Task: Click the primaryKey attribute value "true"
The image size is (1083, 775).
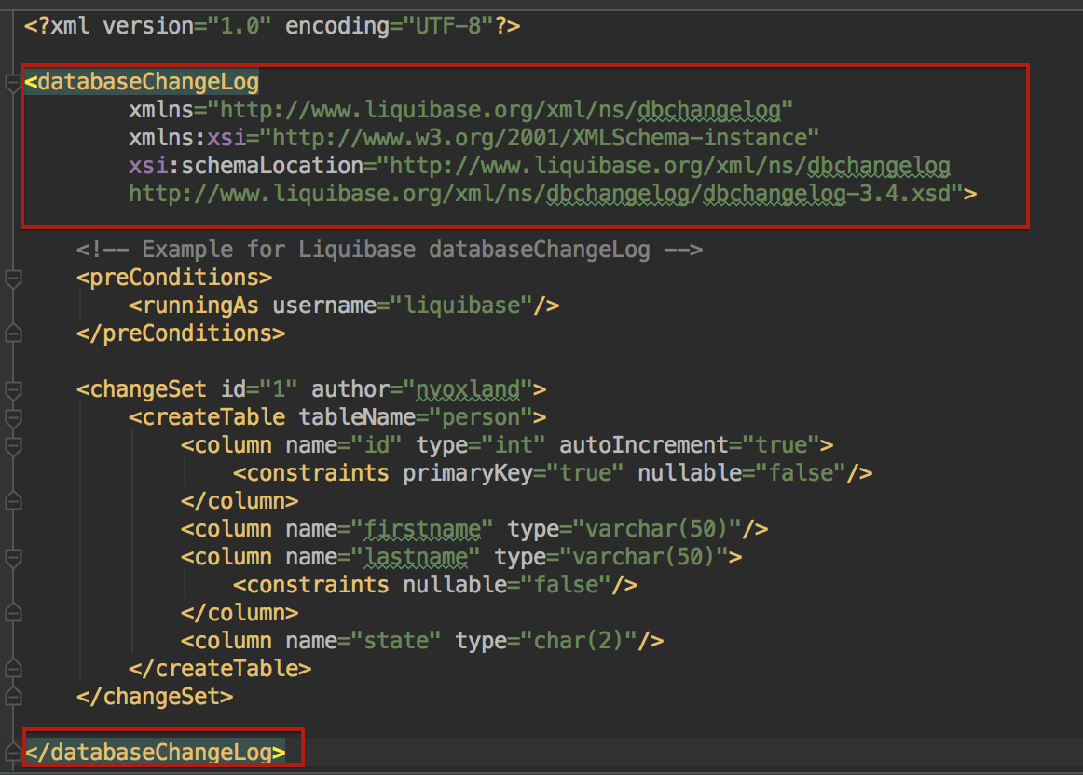Action: point(585,472)
